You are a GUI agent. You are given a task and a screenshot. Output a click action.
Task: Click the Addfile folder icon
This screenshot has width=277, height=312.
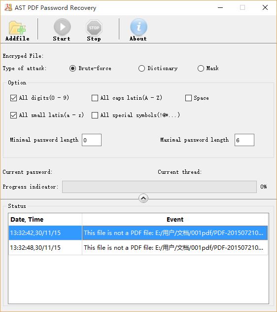pyautogui.click(x=17, y=28)
